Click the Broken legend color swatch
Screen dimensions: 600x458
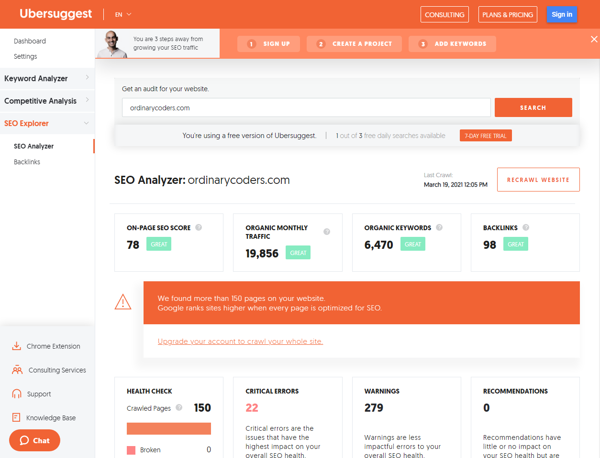point(131,450)
